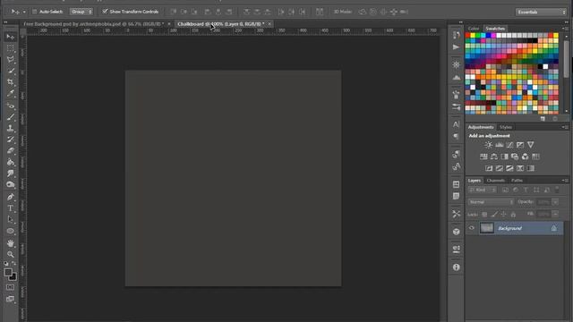Select the Eyedropper tool

[x=10, y=93]
